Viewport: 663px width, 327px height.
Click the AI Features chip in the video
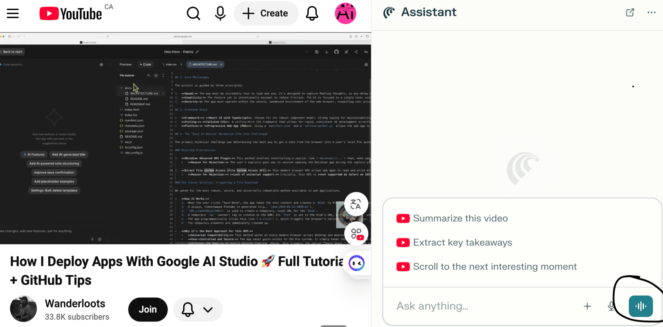(x=34, y=155)
